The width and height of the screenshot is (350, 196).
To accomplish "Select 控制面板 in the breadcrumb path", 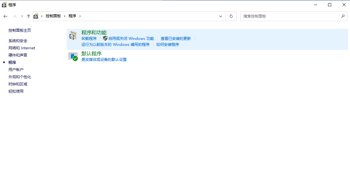I will 53,16.
